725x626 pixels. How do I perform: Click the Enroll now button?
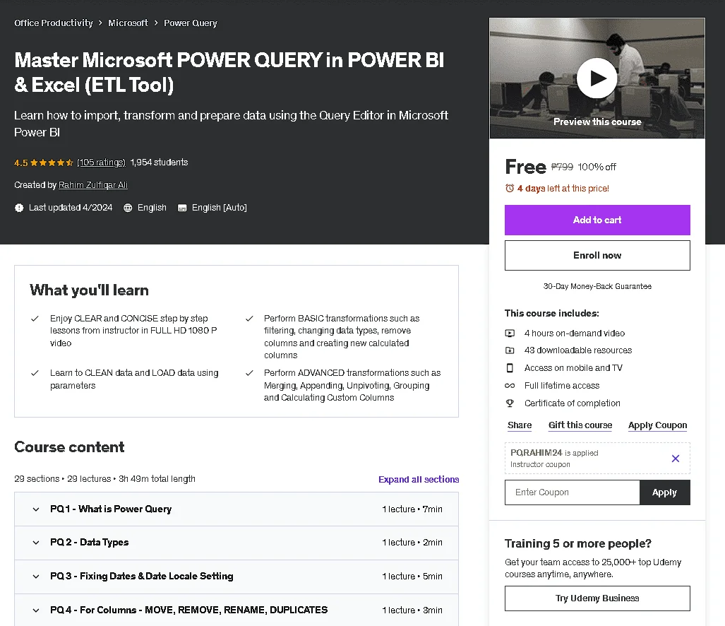click(597, 255)
